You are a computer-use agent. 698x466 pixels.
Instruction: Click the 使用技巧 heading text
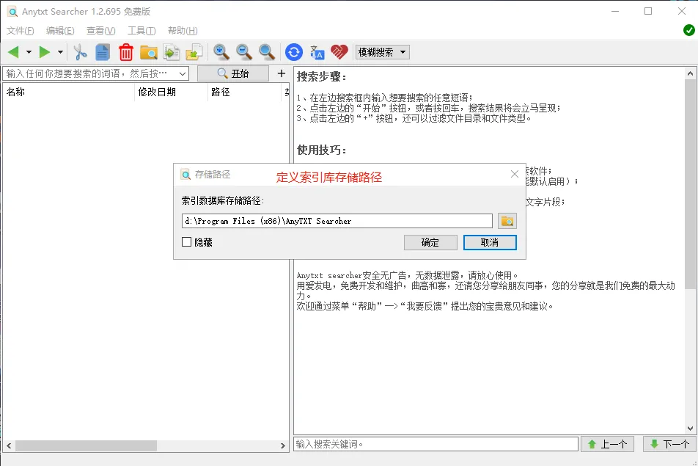[321, 150]
